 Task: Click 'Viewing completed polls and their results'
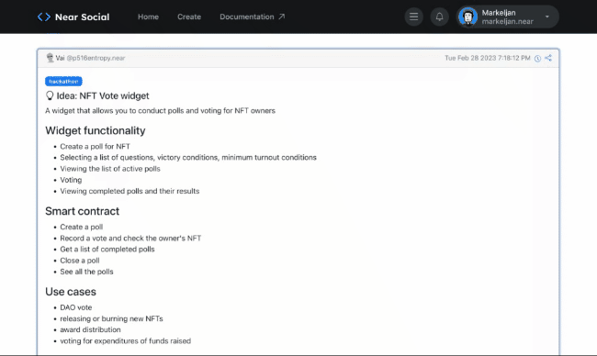click(130, 191)
